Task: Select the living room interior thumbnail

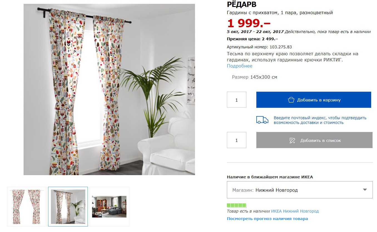Action: click(x=109, y=206)
